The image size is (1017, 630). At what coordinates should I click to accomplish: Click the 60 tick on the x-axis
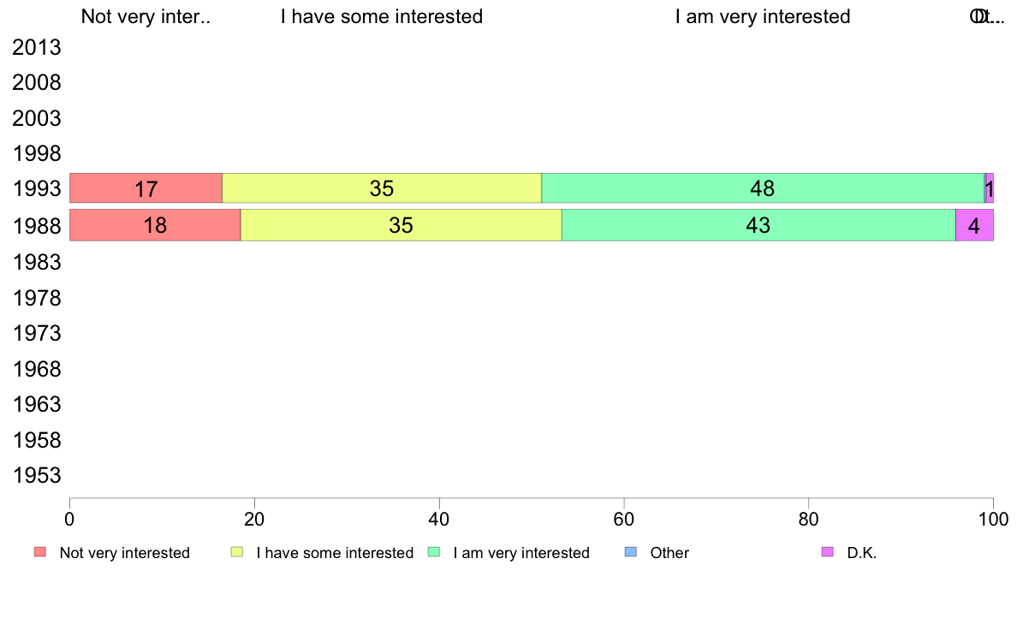(x=624, y=519)
